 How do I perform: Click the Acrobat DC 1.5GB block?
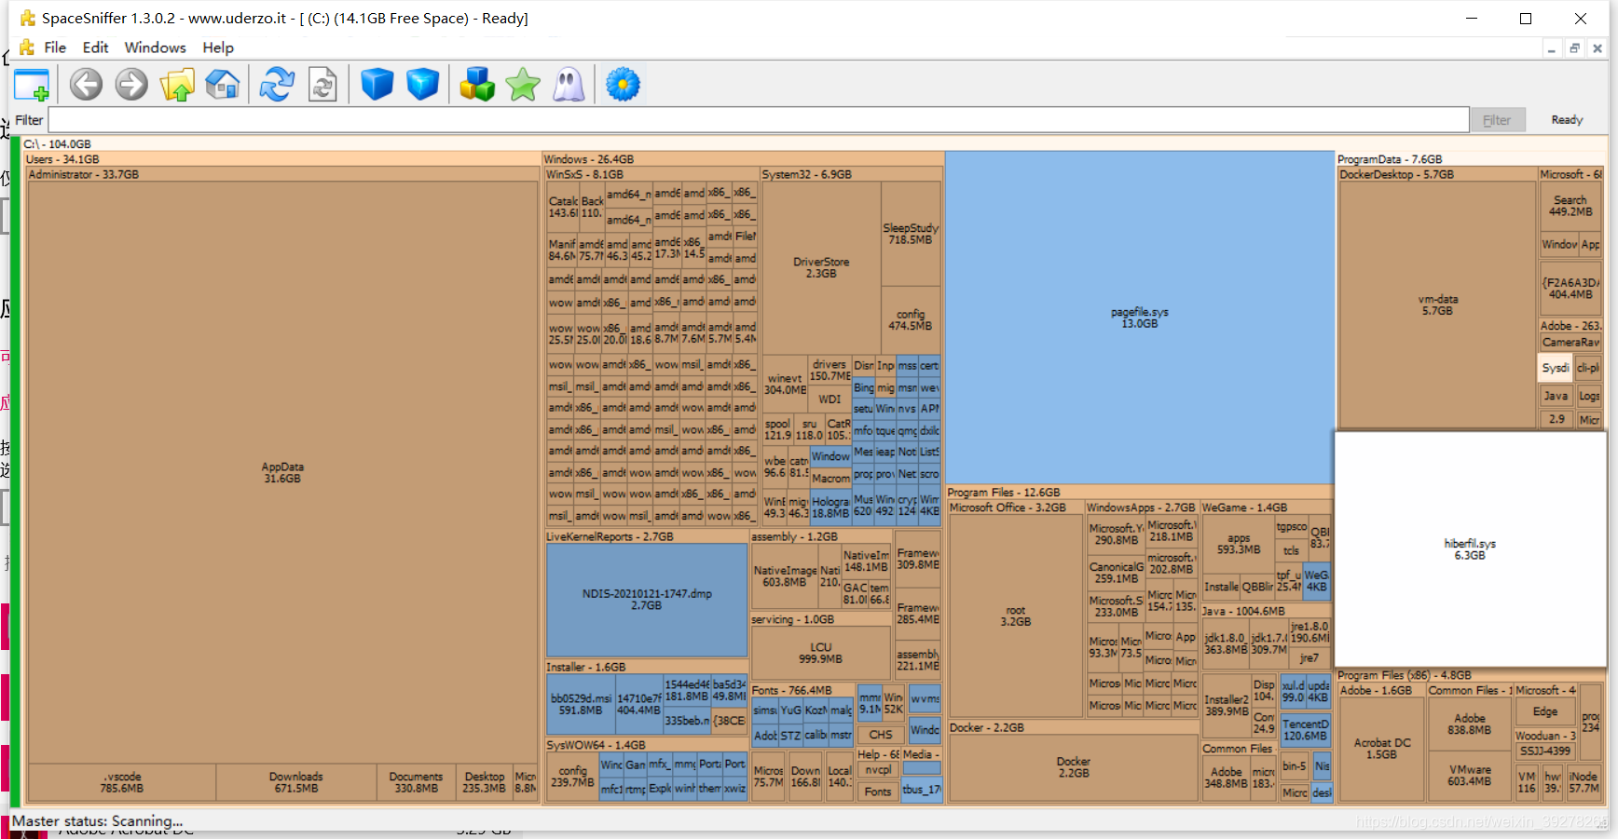1381,749
